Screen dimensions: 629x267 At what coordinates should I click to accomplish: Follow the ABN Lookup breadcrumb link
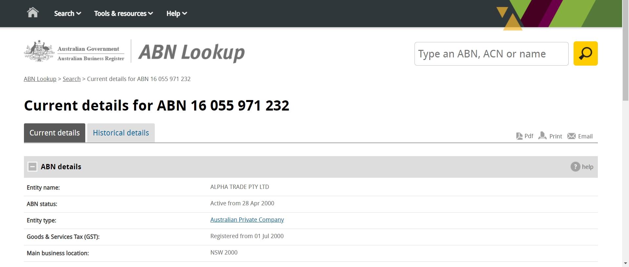[x=40, y=79]
